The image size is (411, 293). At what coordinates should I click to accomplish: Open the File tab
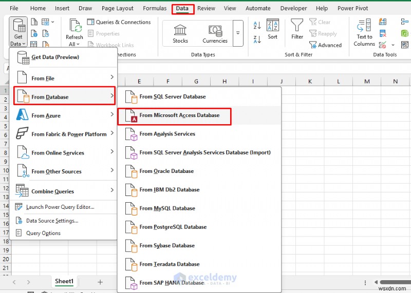coord(14,8)
